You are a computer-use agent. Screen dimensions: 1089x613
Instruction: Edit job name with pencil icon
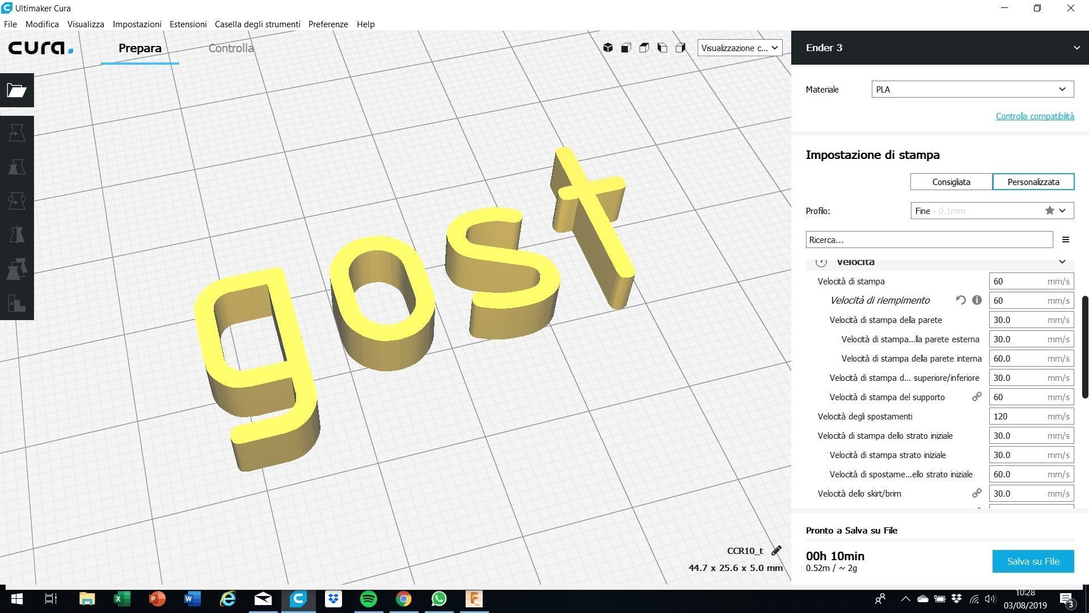[x=776, y=551]
